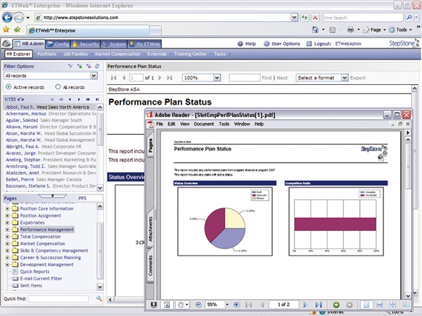Open the Help icon in ETWeb header
The height and width of the screenshot is (316, 422).
tap(241, 44)
